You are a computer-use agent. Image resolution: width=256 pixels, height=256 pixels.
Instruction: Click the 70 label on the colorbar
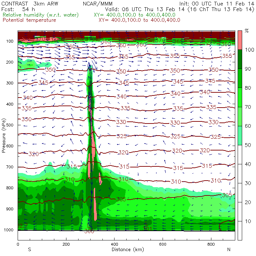click(x=247, y=107)
